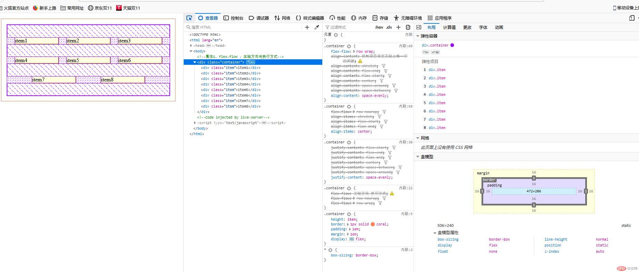Open the 网络 tab

pyautogui.click(x=282, y=18)
